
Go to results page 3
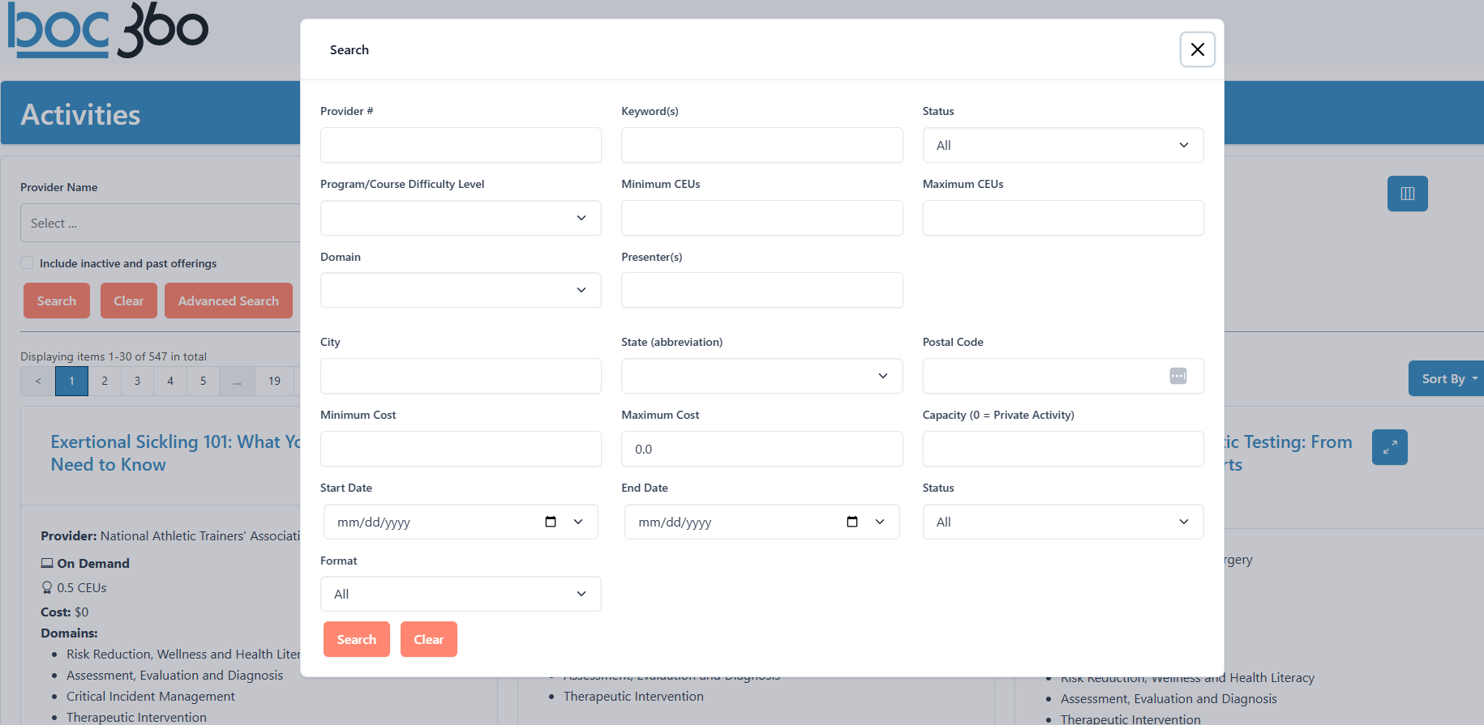click(x=137, y=381)
